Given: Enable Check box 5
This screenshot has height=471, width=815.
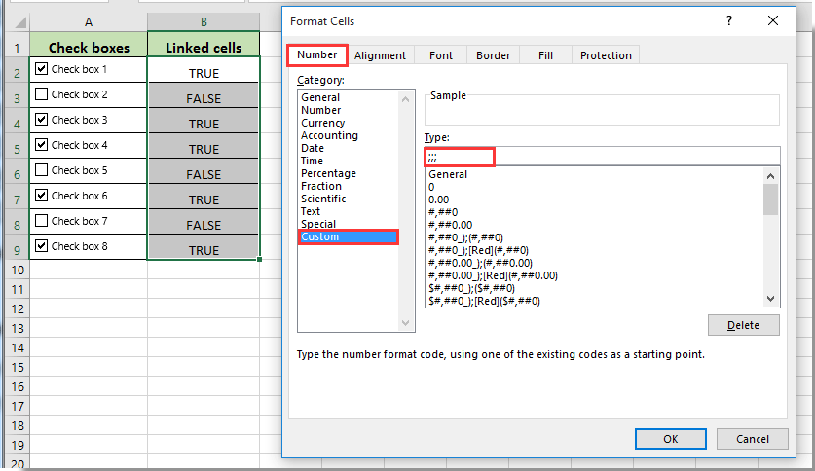Looking at the screenshot, I should (x=41, y=170).
